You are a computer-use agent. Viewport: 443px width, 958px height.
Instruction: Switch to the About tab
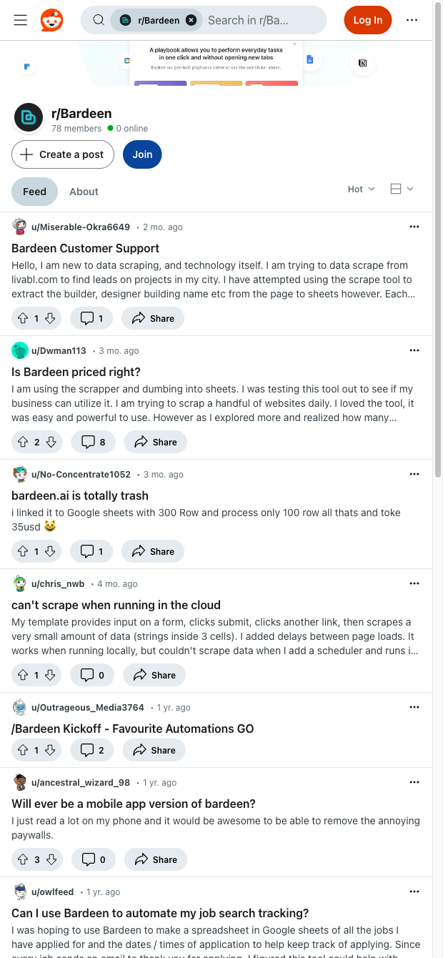pos(84,192)
